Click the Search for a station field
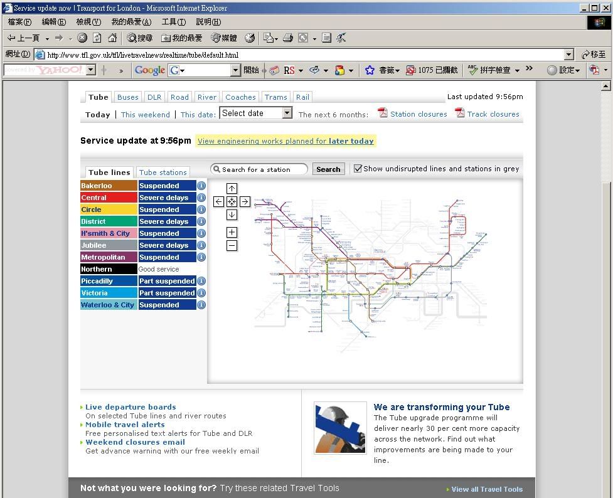613x498 pixels. [259, 169]
